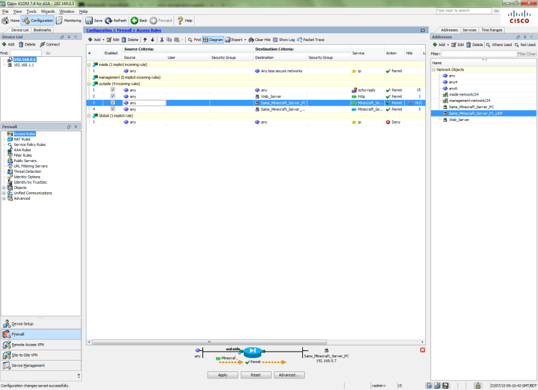
Task: Open the Advanced access rules dialog
Action: 289,375
